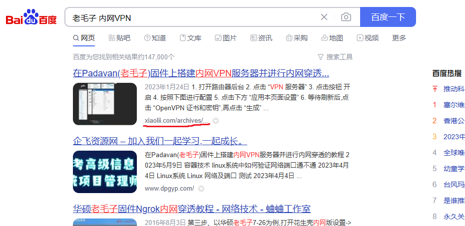Open www.dpgyp.com source link
465x226 pixels.
[x=169, y=189]
